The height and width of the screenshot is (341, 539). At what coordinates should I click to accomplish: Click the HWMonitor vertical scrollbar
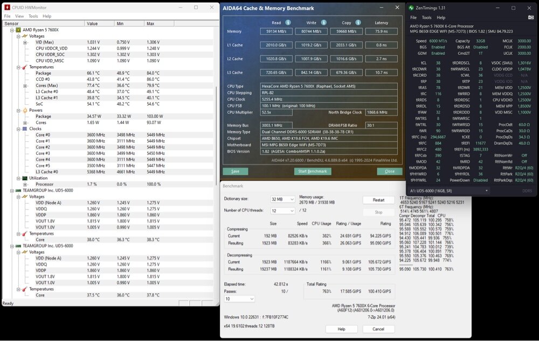[216, 136]
